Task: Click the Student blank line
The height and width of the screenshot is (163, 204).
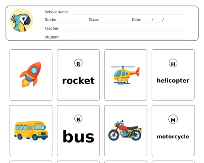Action: [x=124, y=39]
